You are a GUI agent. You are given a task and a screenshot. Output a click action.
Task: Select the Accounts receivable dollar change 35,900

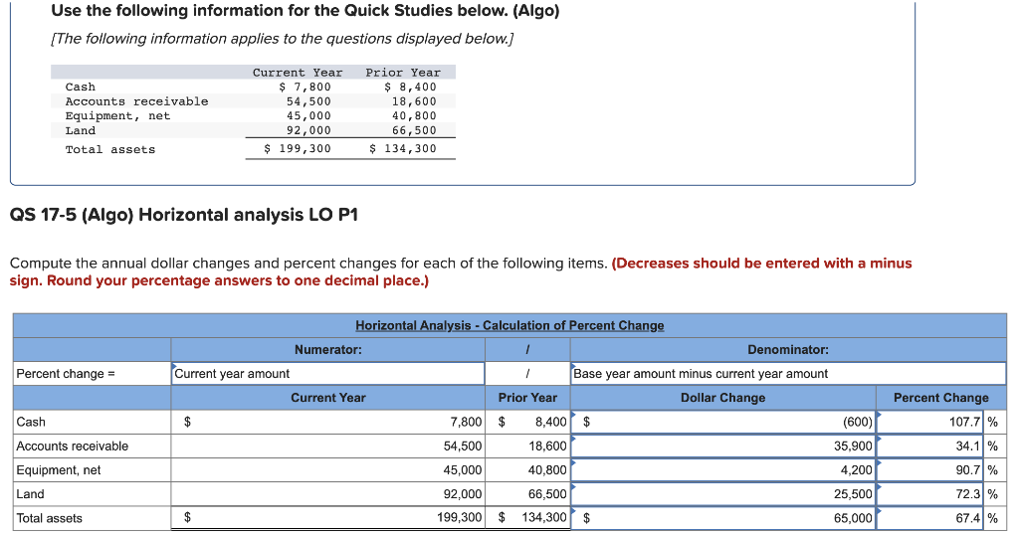pyautogui.click(x=723, y=447)
